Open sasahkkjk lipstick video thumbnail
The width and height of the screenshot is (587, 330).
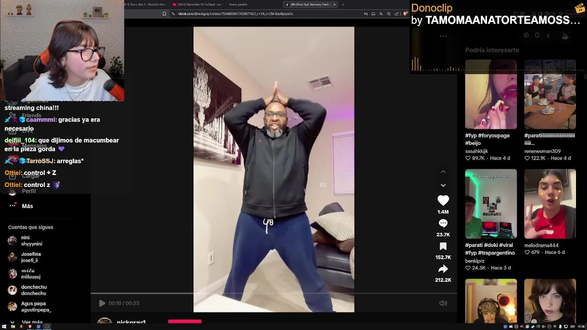click(x=491, y=94)
